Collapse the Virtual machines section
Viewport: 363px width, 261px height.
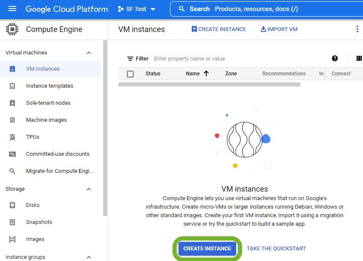tap(89, 53)
